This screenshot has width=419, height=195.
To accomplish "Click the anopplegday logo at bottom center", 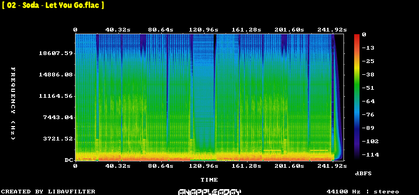I will 209,192.
